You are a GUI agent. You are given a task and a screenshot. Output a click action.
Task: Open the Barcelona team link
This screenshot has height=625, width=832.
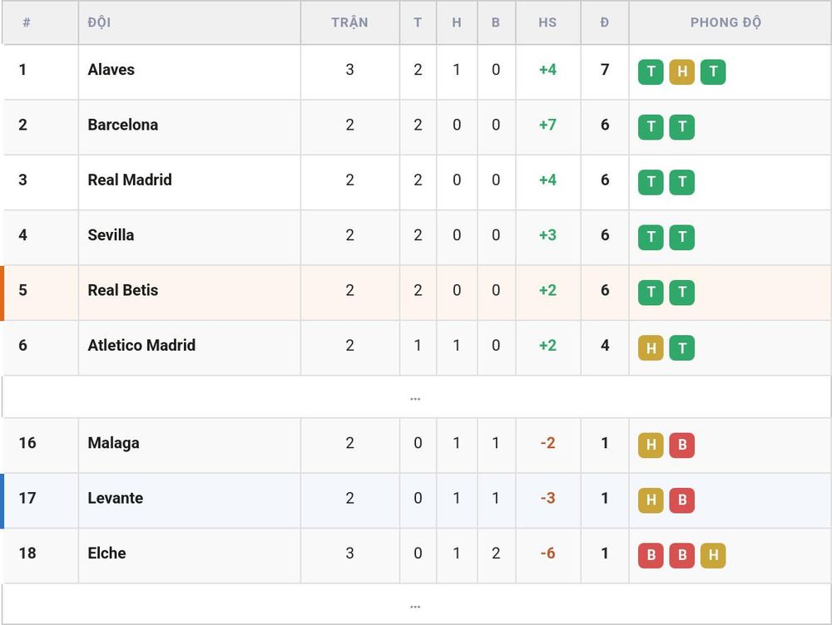[x=122, y=125]
